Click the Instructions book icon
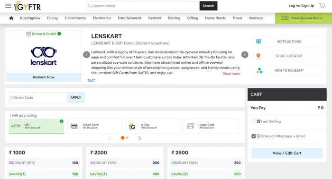The height and width of the screenshot is (179, 332). tap(258, 42)
